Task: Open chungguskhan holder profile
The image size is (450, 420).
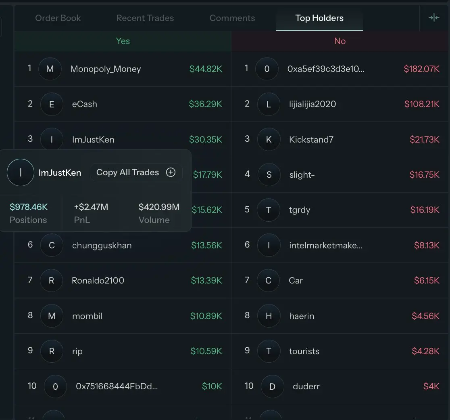Action: pos(102,245)
